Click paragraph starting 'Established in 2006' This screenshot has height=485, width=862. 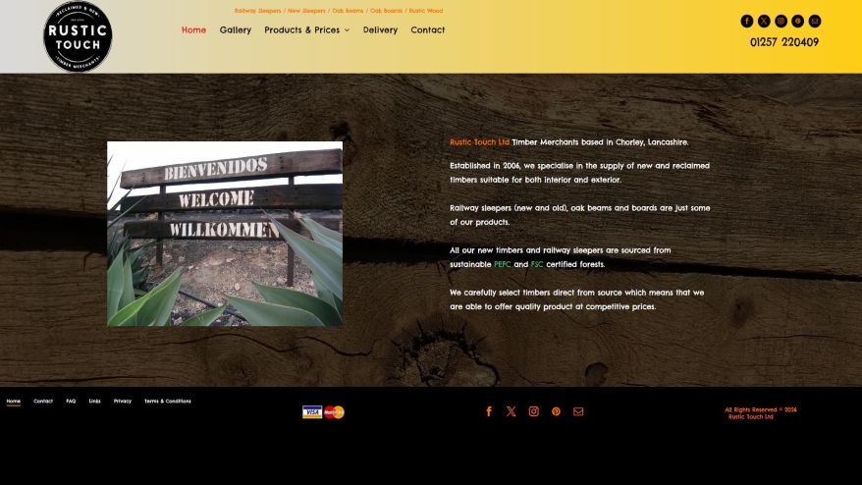point(579,173)
